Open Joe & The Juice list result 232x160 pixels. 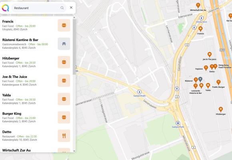point(36,81)
